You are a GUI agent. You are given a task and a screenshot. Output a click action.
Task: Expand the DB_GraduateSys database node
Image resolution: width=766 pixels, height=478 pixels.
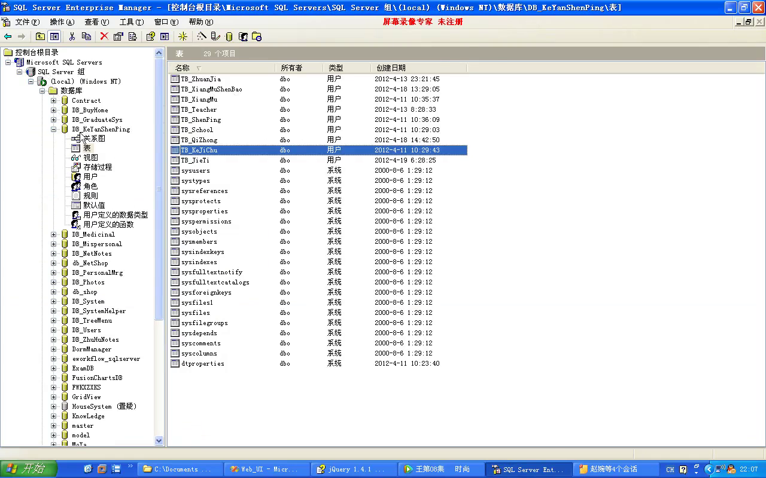click(x=53, y=119)
